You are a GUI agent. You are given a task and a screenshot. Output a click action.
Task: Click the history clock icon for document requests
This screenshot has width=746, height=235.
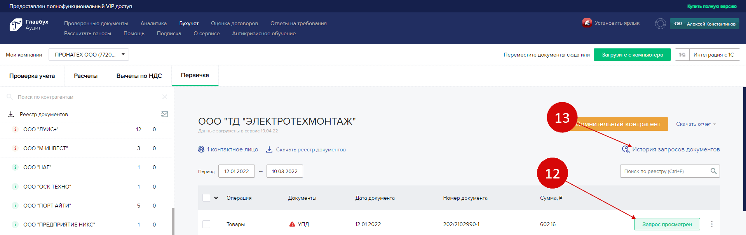pyautogui.click(x=626, y=149)
